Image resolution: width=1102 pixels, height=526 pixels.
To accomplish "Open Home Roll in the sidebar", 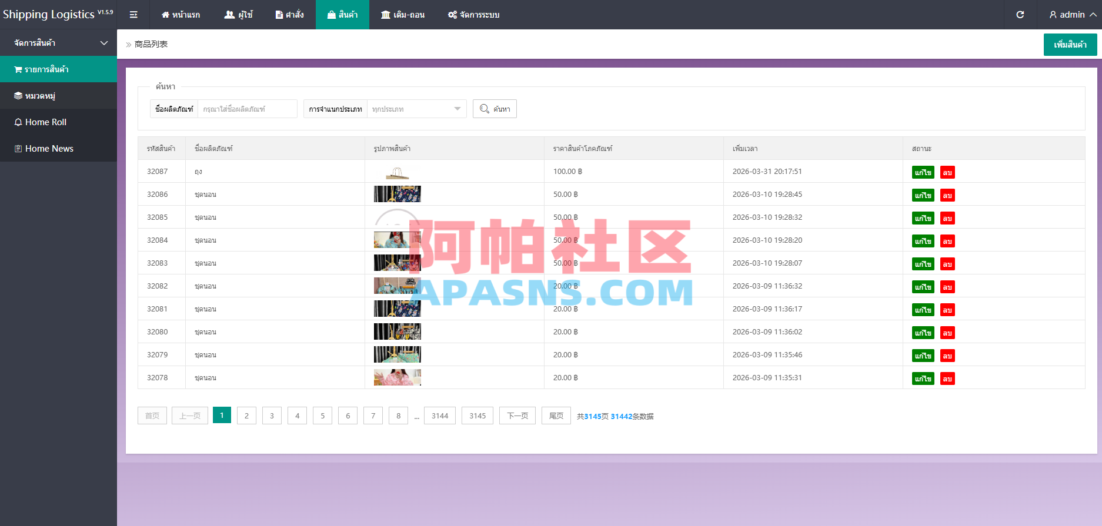I will point(58,122).
